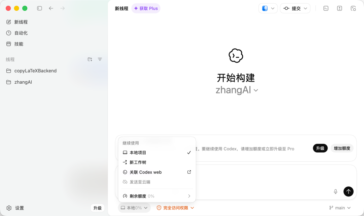The height and width of the screenshot is (216, 364).
Task: Click the popout window icon top right
Action: point(353,8)
